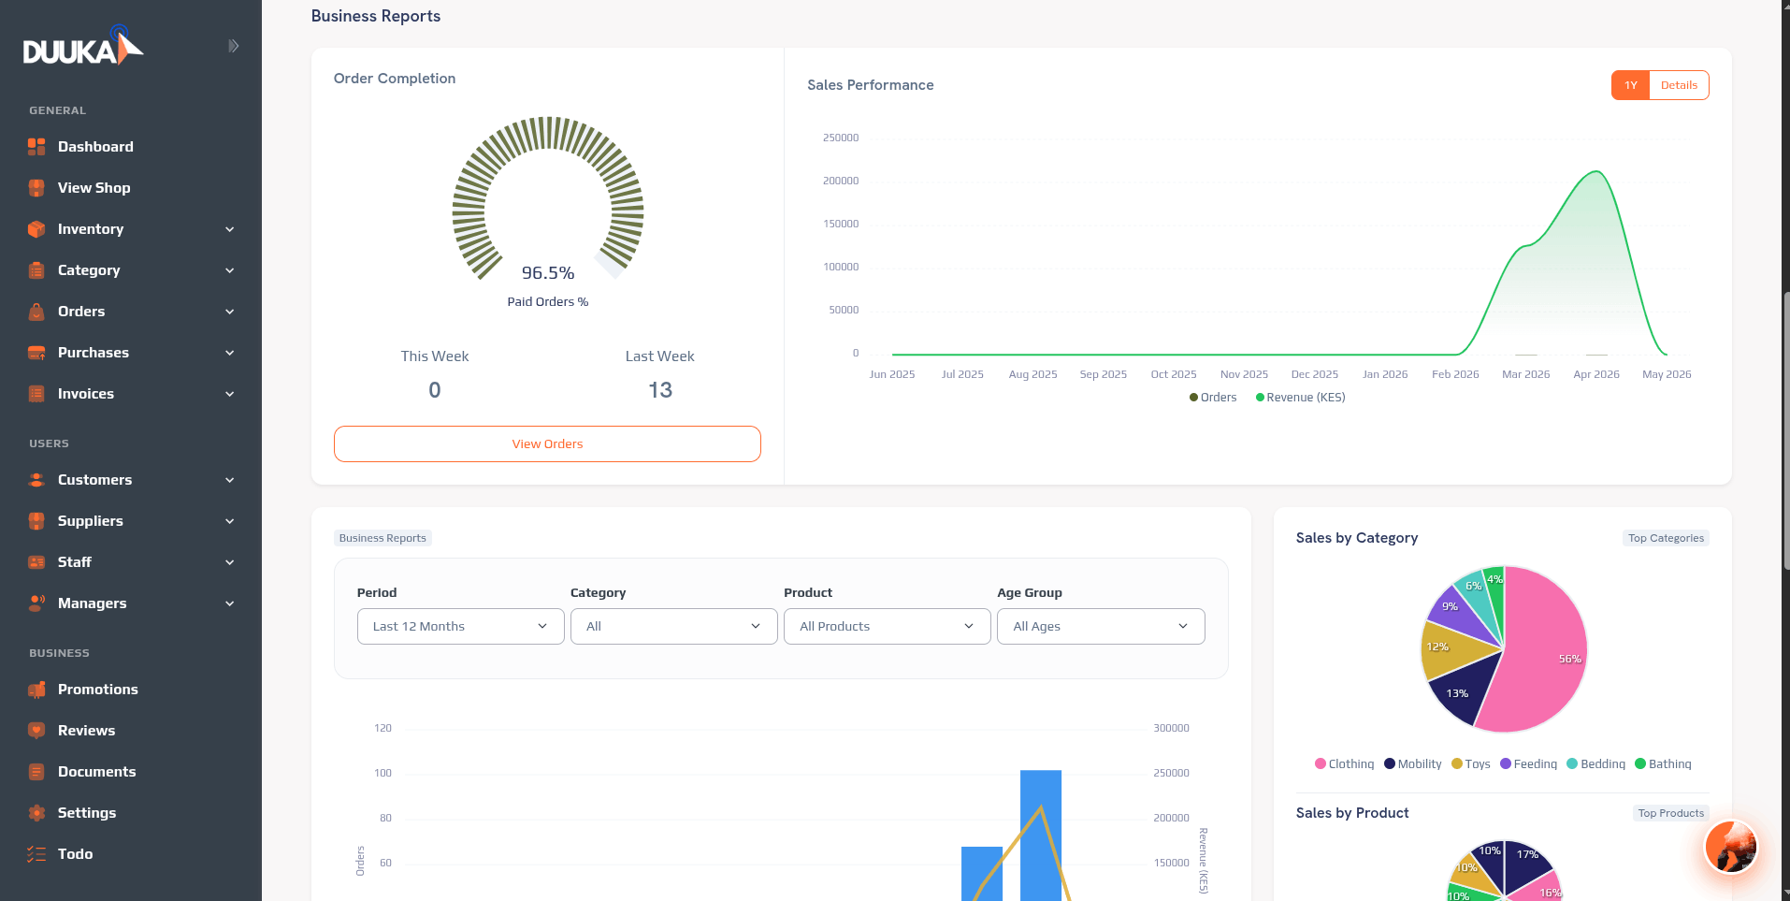Viewport: 1790px width, 901px height.
Task: Click the Details button in Sales Performance
Action: point(1679,85)
